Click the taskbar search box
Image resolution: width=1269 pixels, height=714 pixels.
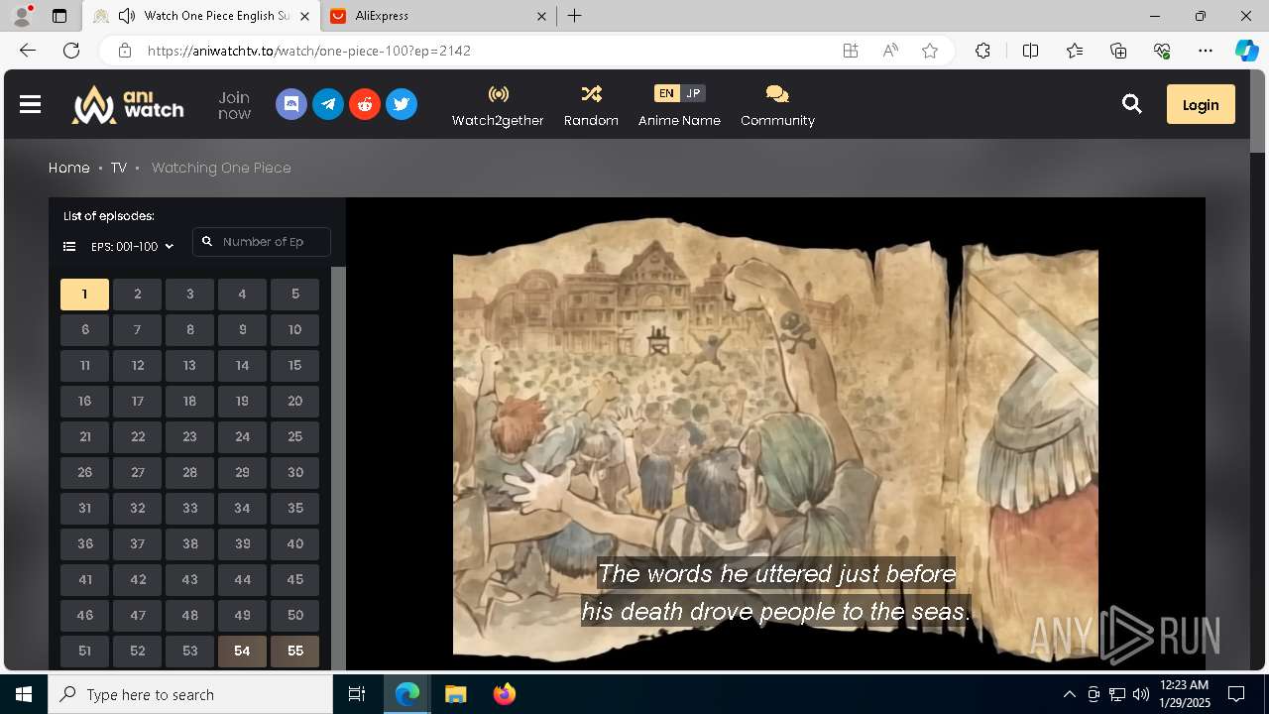tap(190, 694)
